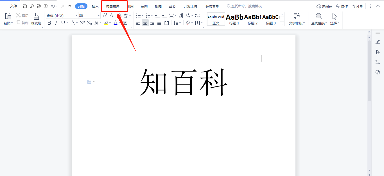Image resolution: width=384 pixels, height=176 pixels.
Task: Toggle italic formatting
Action: [56, 23]
